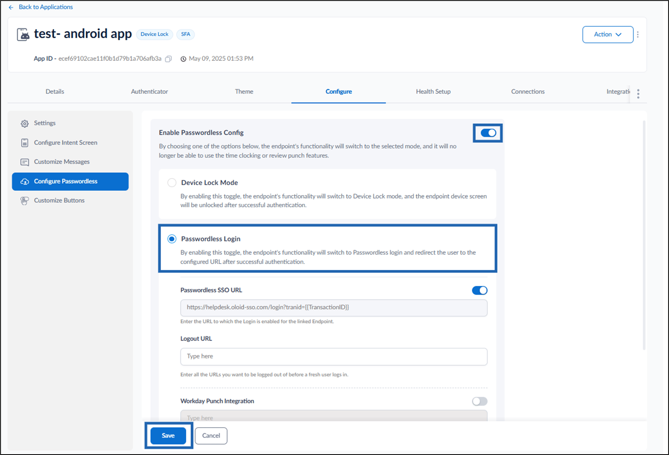Viewport: 669px width, 455px height.
Task: Open the overflow tabs three-dot menu
Action: coord(638,93)
